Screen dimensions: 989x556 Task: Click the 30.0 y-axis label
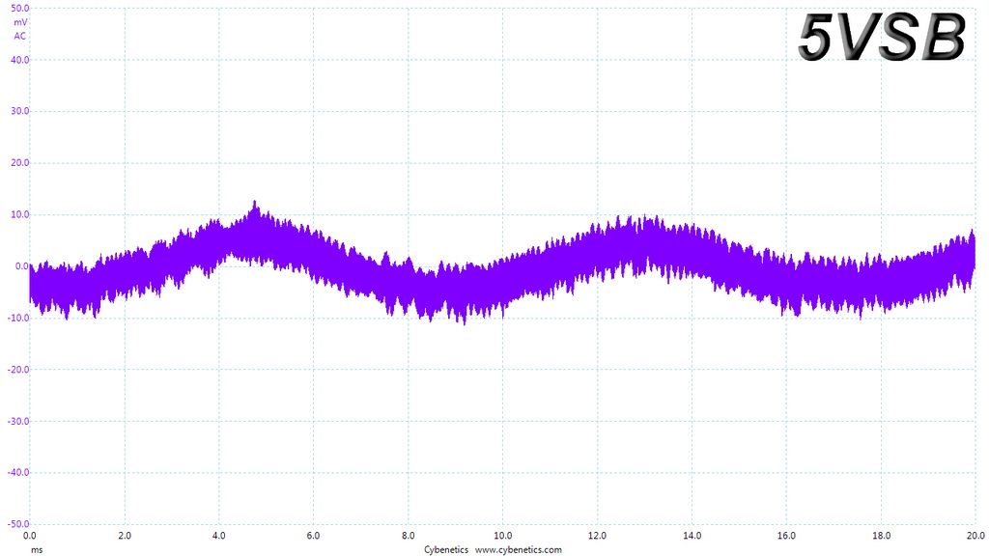pos(20,111)
